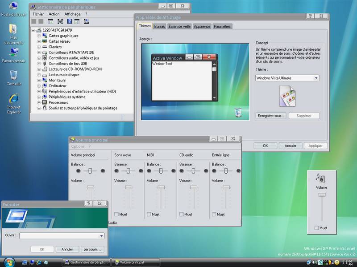Viewport: 357px width, 267px height.
Task: Switch to the Bureau tab
Action: click(160, 27)
